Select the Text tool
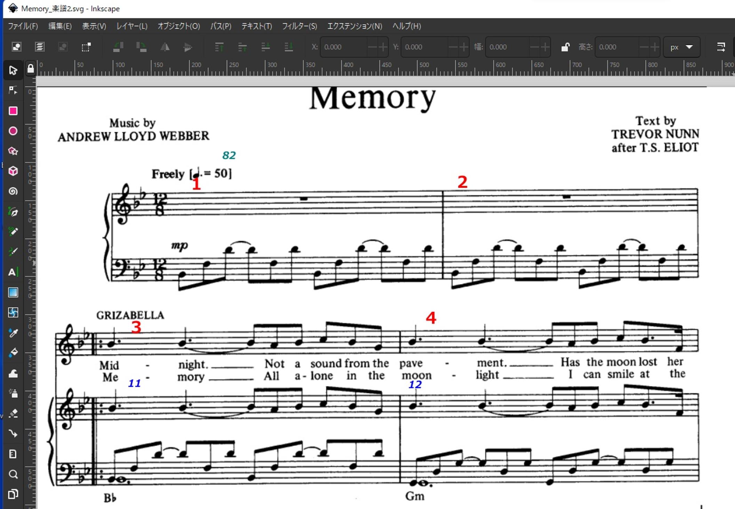 click(13, 272)
